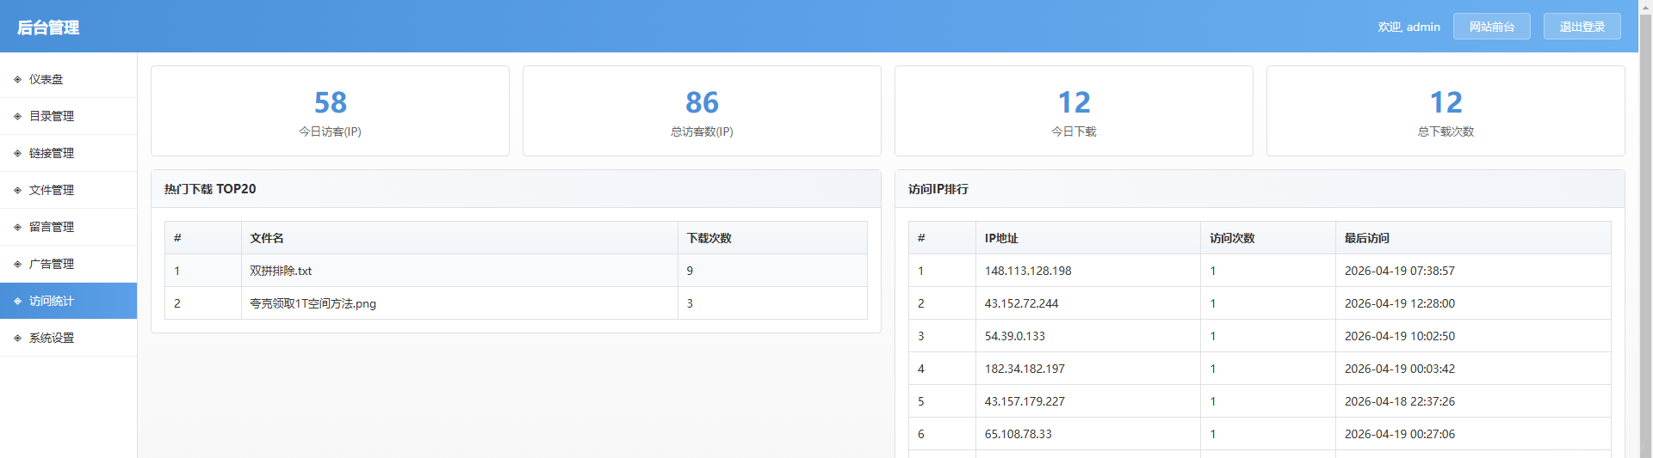Click the diamond icon beside 目录管理
1653x458 pixels.
pos(17,117)
